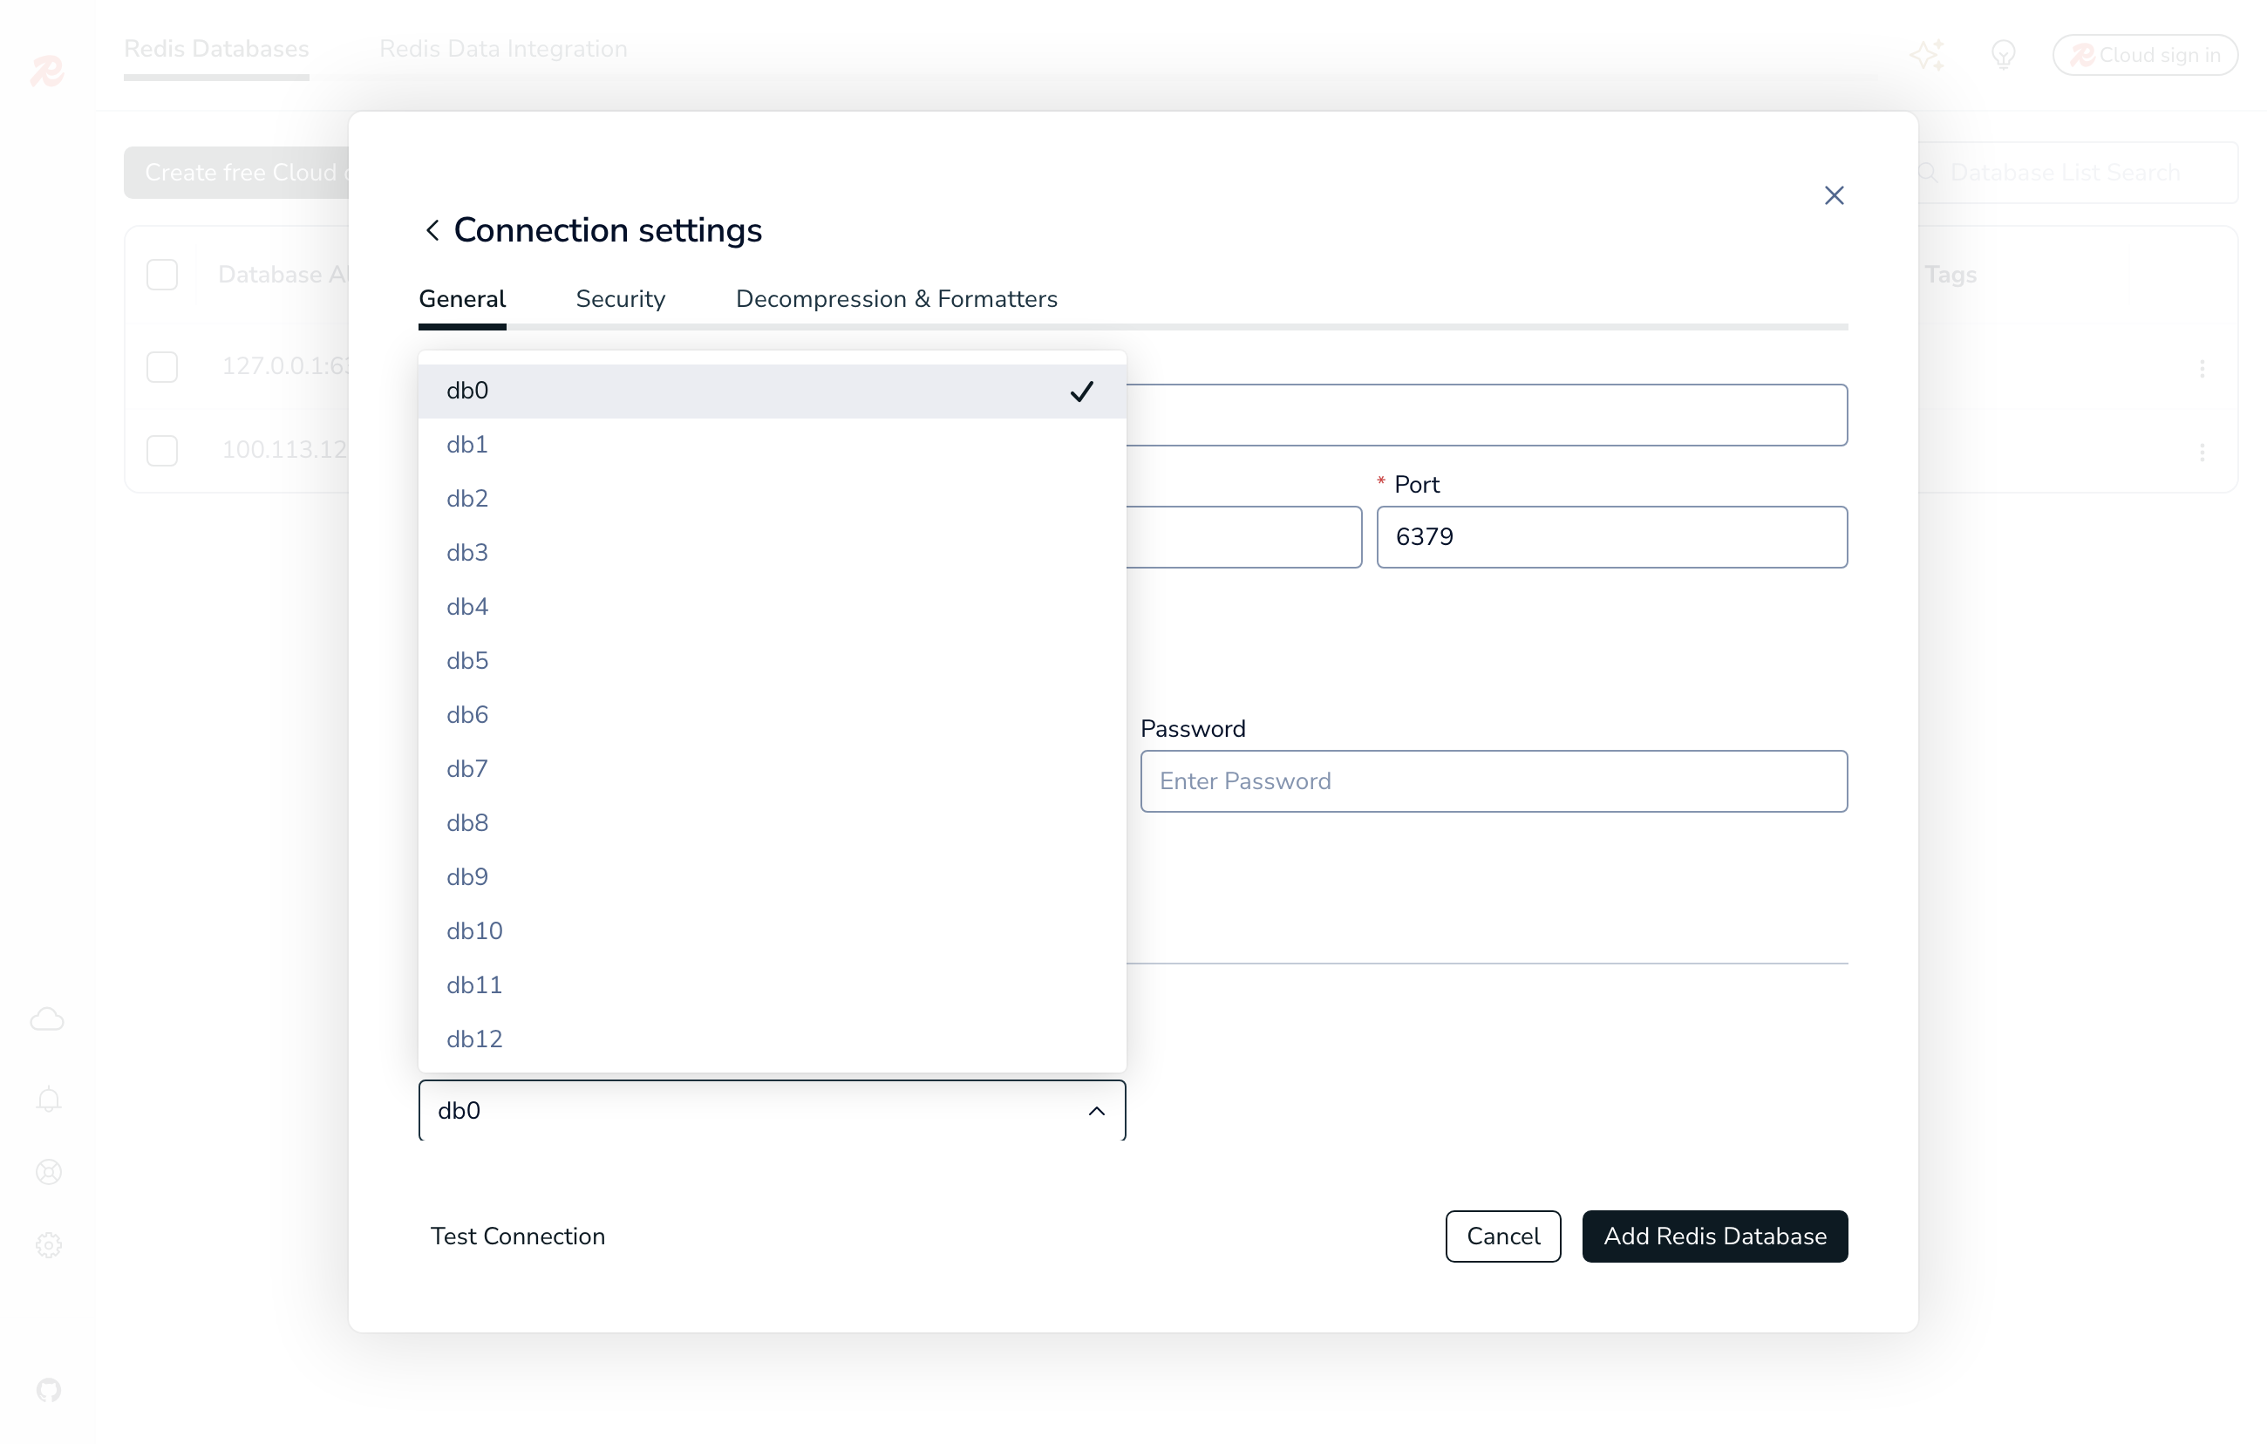Click the Database Alias column header

pos(283,275)
